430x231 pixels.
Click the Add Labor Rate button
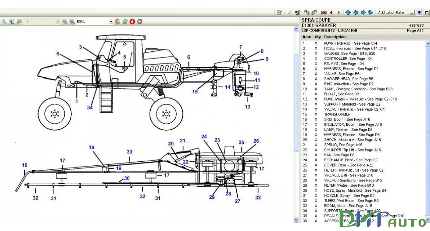coord(391,12)
